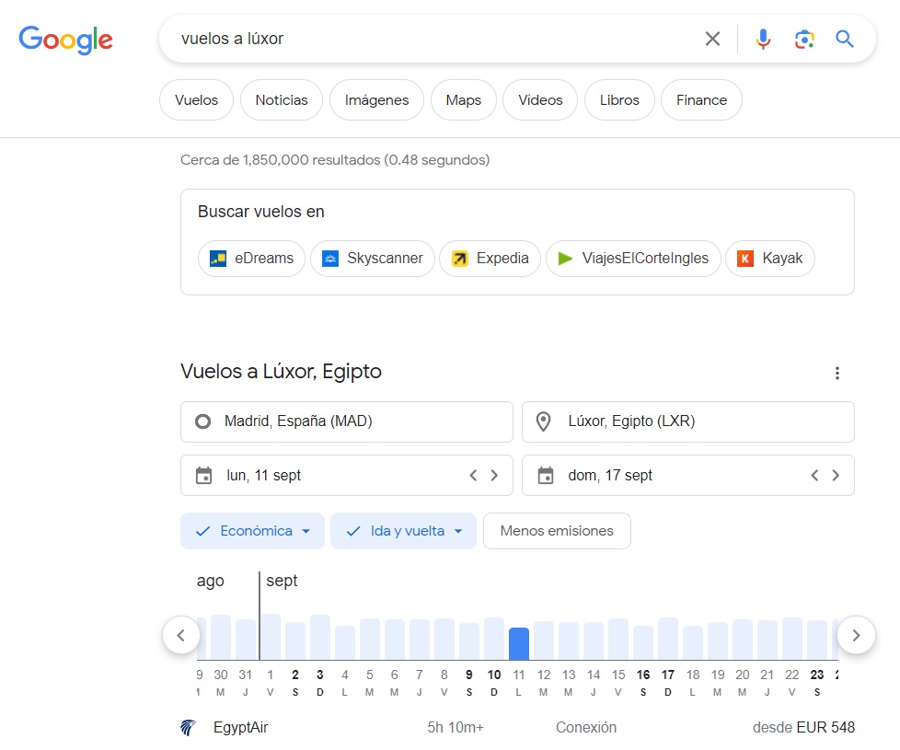Move the departure date one day earlier
This screenshot has height=750, width=900.
pos(473,475)
